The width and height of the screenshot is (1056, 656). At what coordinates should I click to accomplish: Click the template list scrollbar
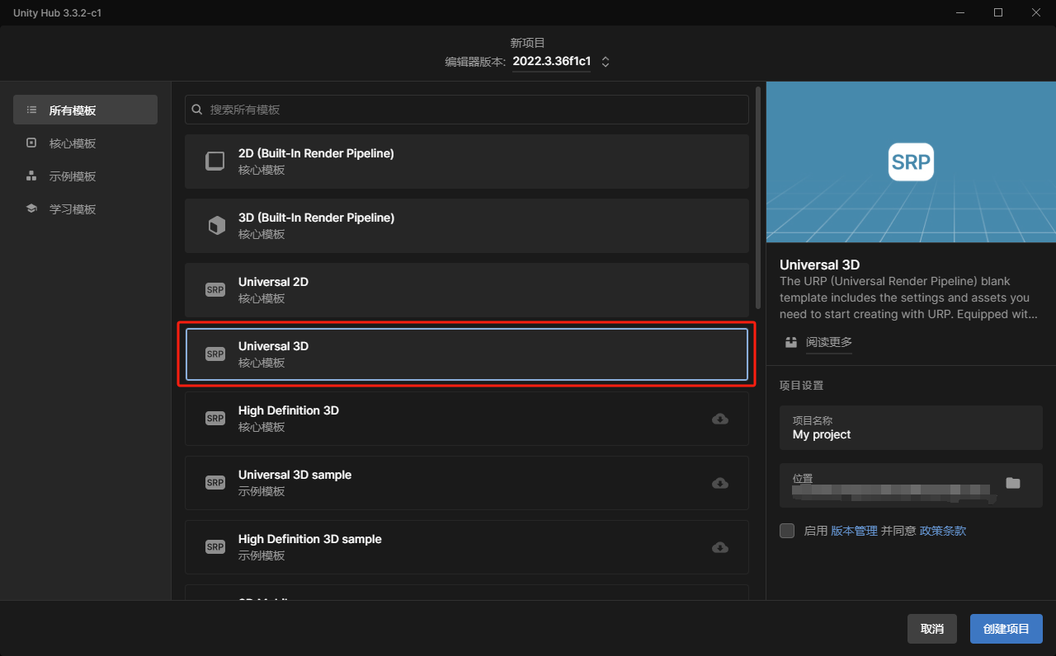point(758,198)
